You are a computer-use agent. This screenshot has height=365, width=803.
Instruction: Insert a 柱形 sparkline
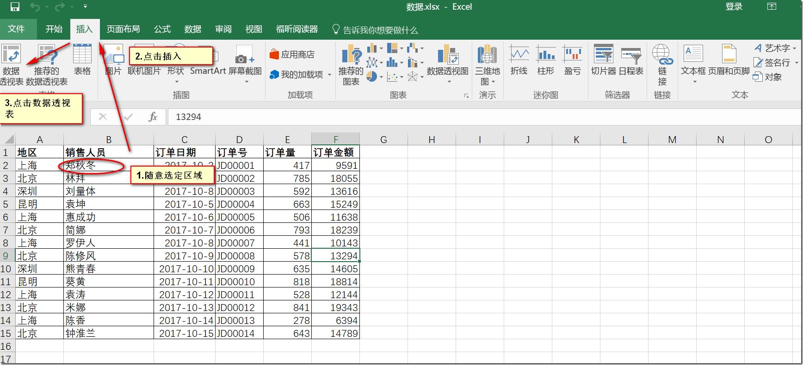coord(546,60)
